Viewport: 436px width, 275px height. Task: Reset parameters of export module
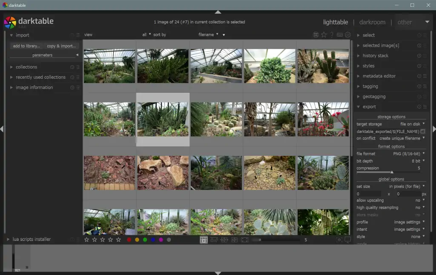point(419,107)
